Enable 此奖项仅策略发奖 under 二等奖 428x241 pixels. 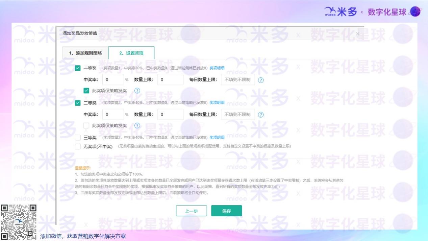point(86,125)
